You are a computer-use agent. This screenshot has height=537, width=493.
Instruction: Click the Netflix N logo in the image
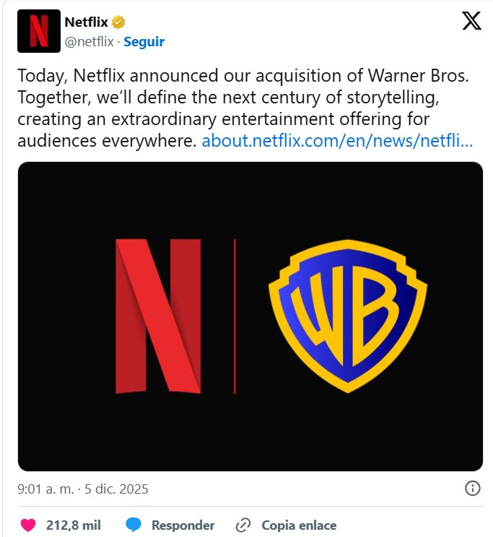[158, 316]
